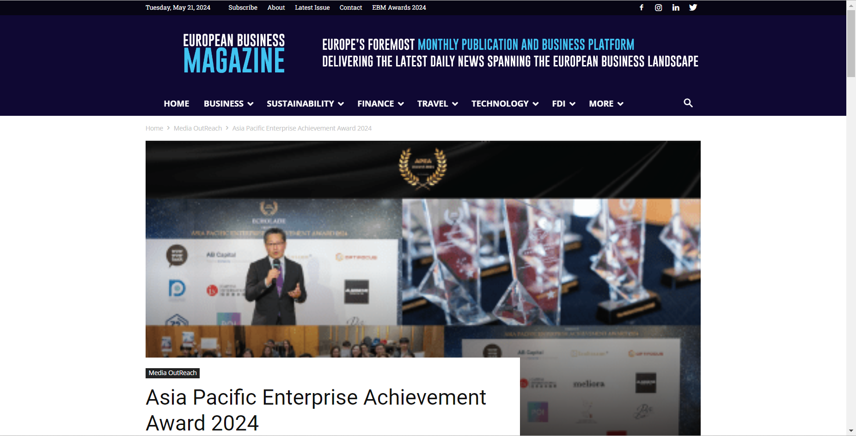Image resolution: width=856 pixels, height=436 pixels.
Task: Visit the EBM Awards 2024 link
Action: tap(399, 7)
